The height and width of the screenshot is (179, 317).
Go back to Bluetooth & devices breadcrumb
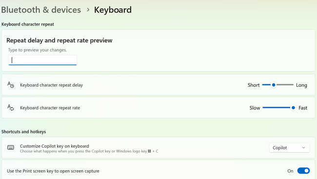[41, 10]
